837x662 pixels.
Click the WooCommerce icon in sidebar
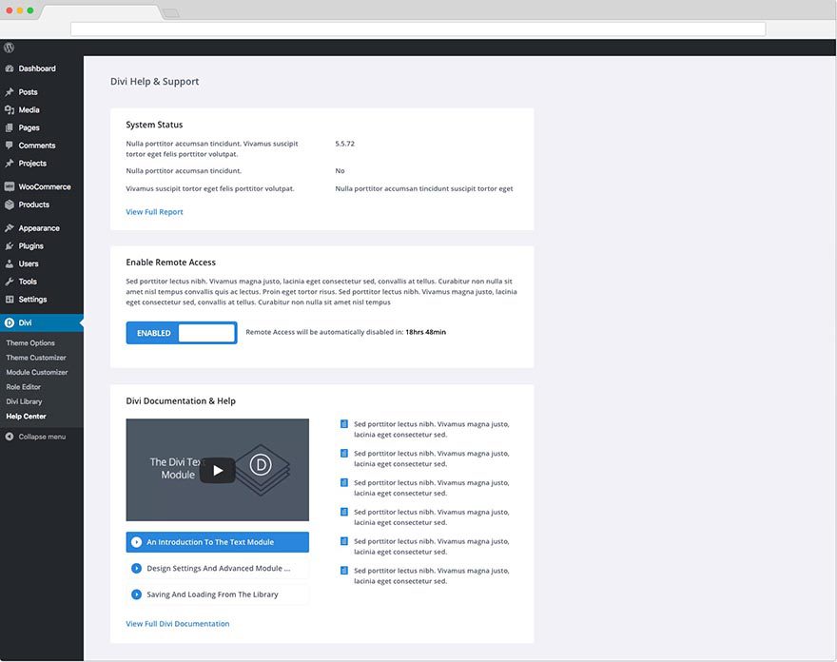point(10,186)
